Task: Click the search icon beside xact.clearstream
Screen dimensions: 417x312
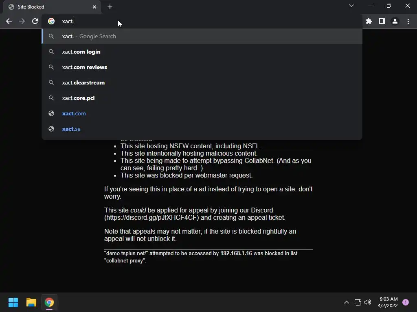Action: (x=51, y=82)
